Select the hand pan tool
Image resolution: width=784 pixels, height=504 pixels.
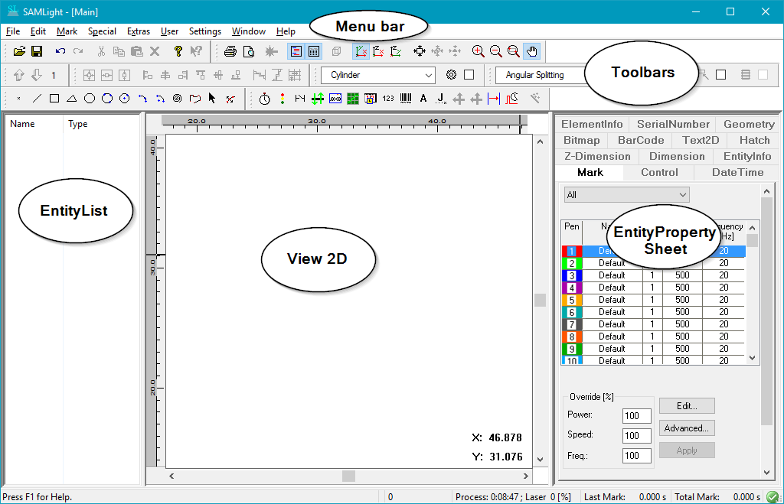533,51
